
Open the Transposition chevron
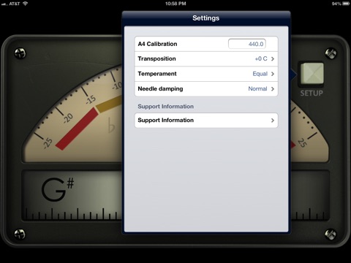(x=273, y=58)
